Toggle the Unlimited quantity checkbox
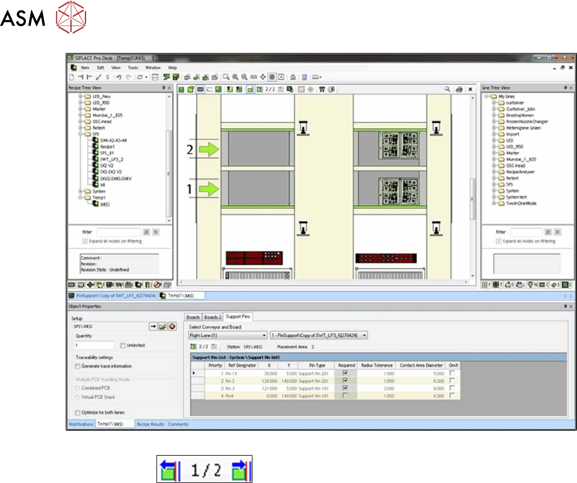Screen dimensions: 577x483 click(123, 345)
